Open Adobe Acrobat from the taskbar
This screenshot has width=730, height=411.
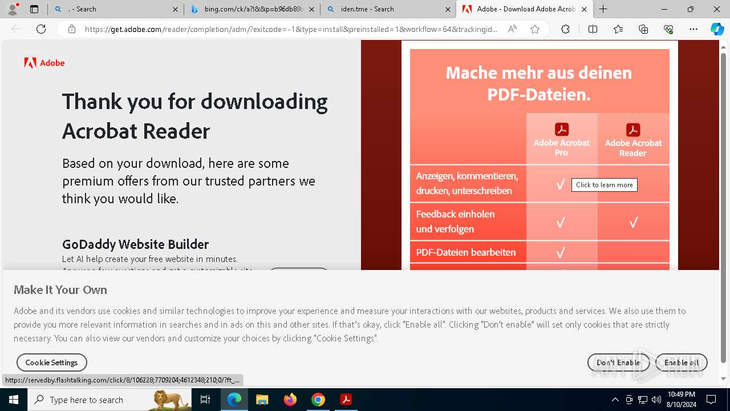pos(346,400)
